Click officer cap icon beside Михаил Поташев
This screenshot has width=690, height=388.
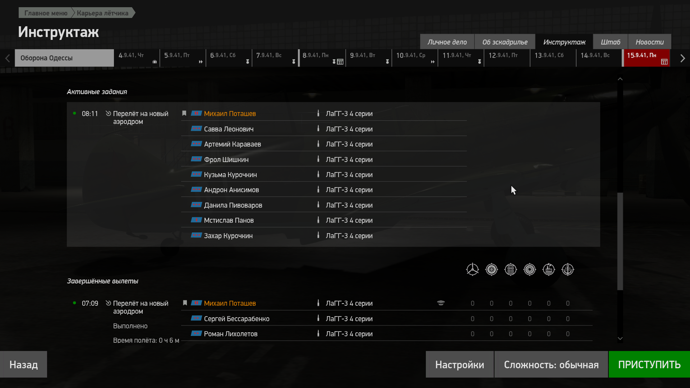point(441,303)
